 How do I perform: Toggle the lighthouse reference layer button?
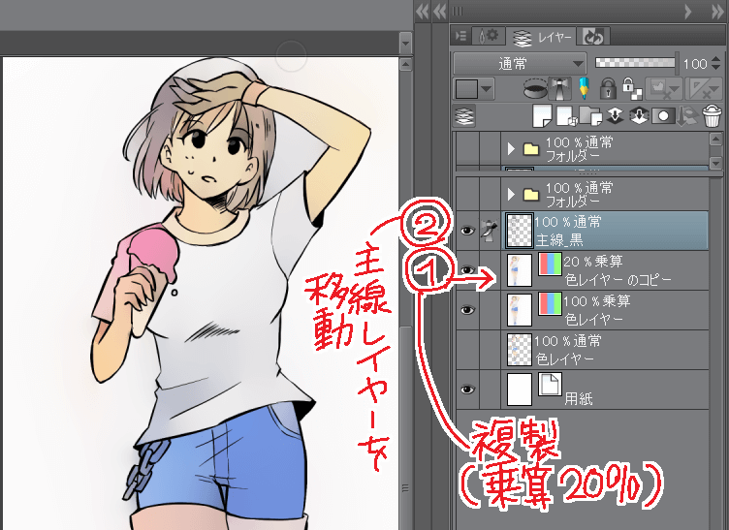click(559, 88)
